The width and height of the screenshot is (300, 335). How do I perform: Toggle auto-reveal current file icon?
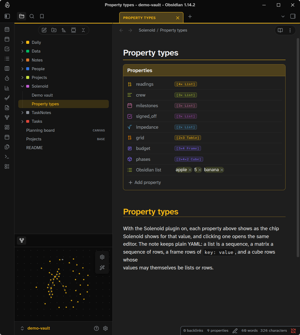click(x=74, y=30)
